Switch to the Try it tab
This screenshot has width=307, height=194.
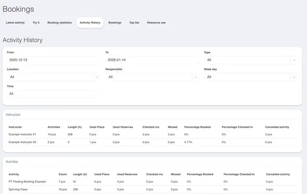click(36, 22)
